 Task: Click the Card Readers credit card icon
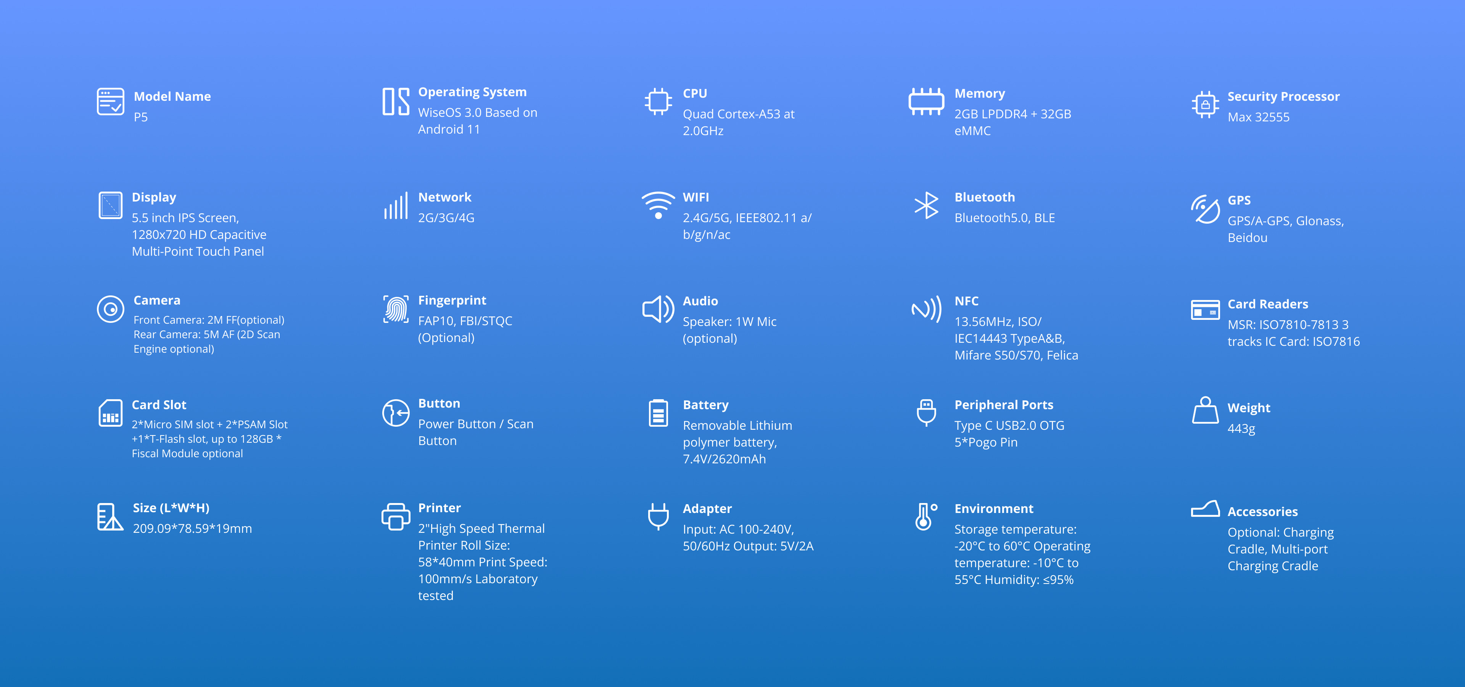click(1205, 310)
